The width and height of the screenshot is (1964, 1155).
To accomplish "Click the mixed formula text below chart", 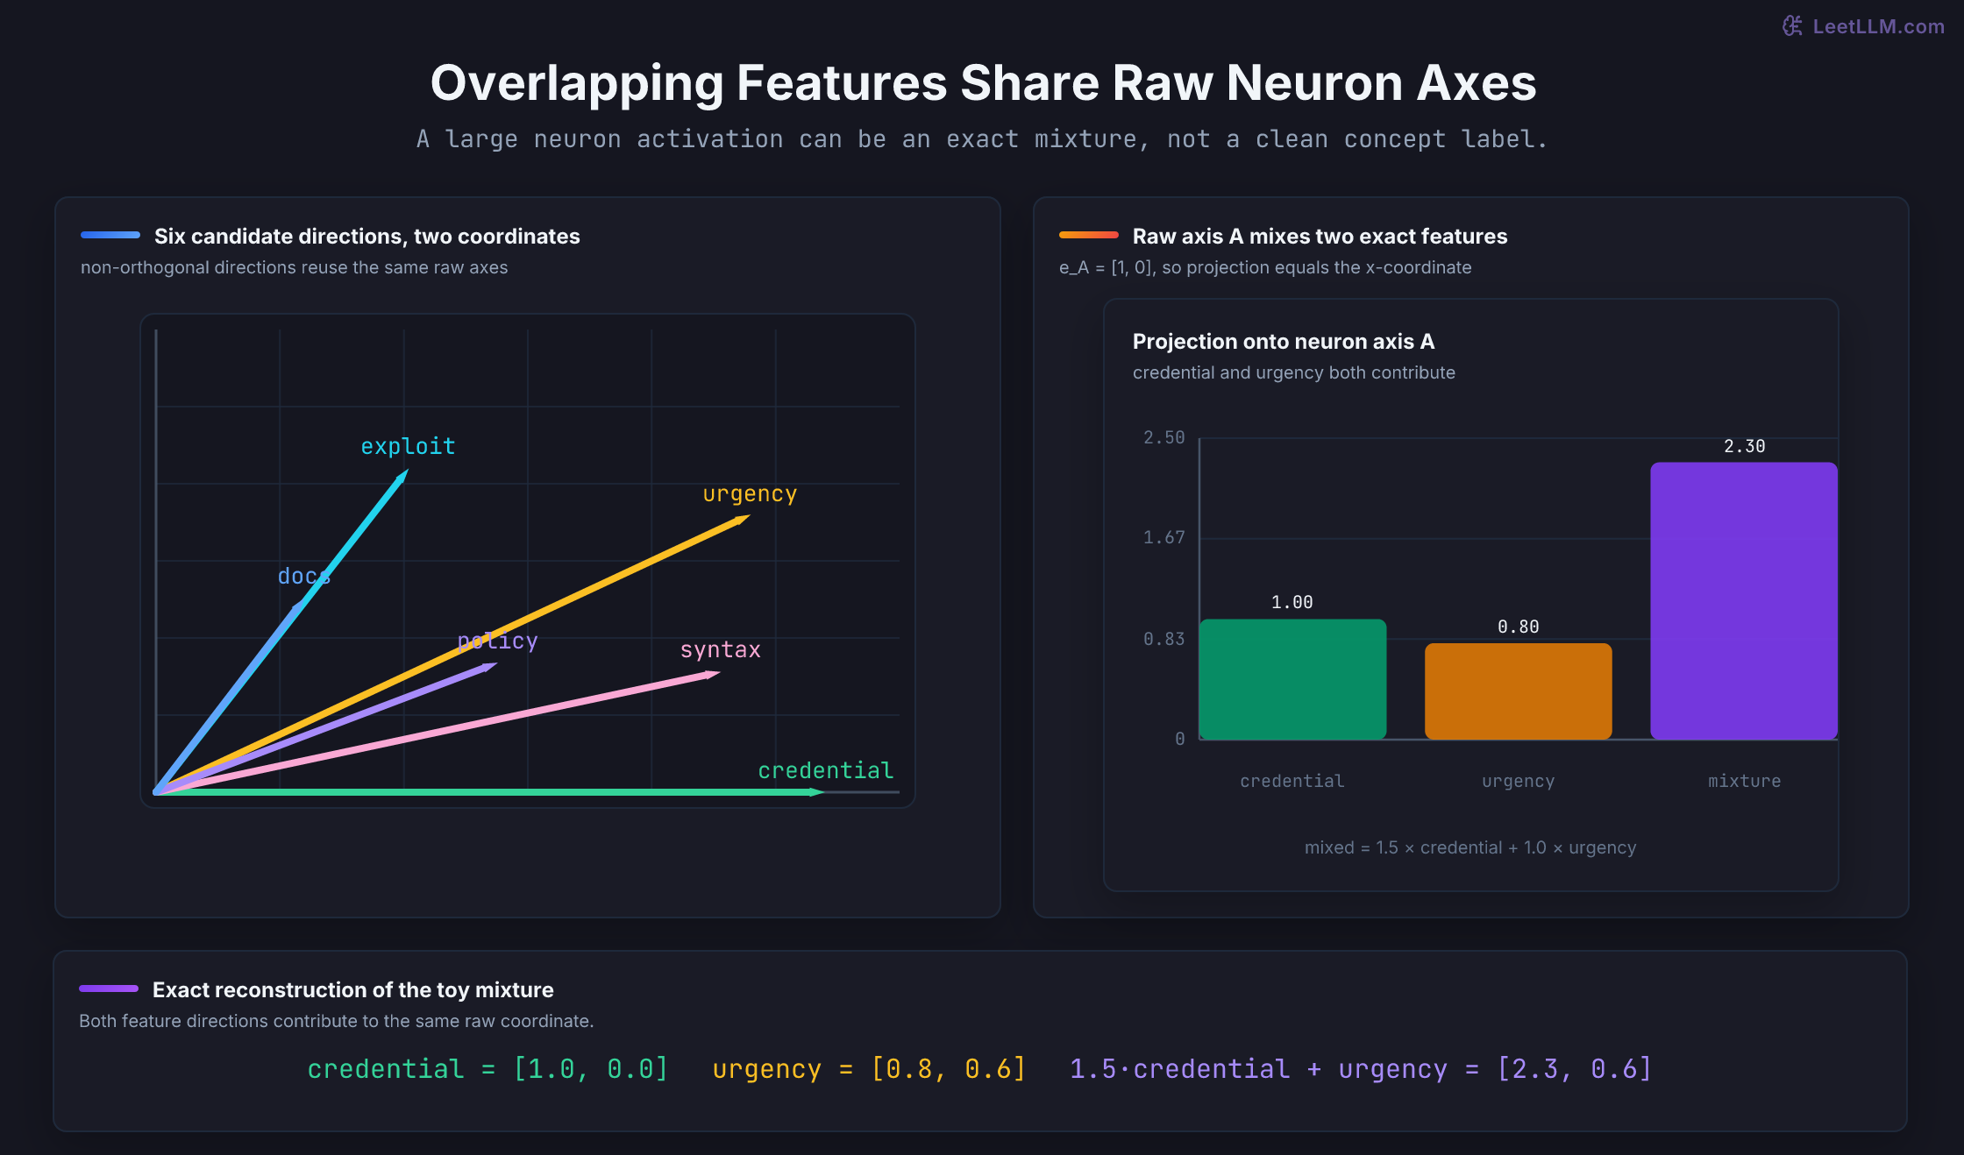I will [x=1470, y=847].
